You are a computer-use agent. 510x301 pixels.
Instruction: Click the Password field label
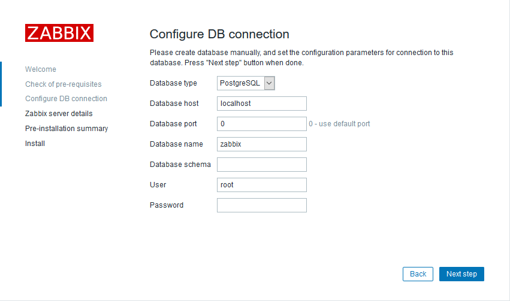point(167,205)
